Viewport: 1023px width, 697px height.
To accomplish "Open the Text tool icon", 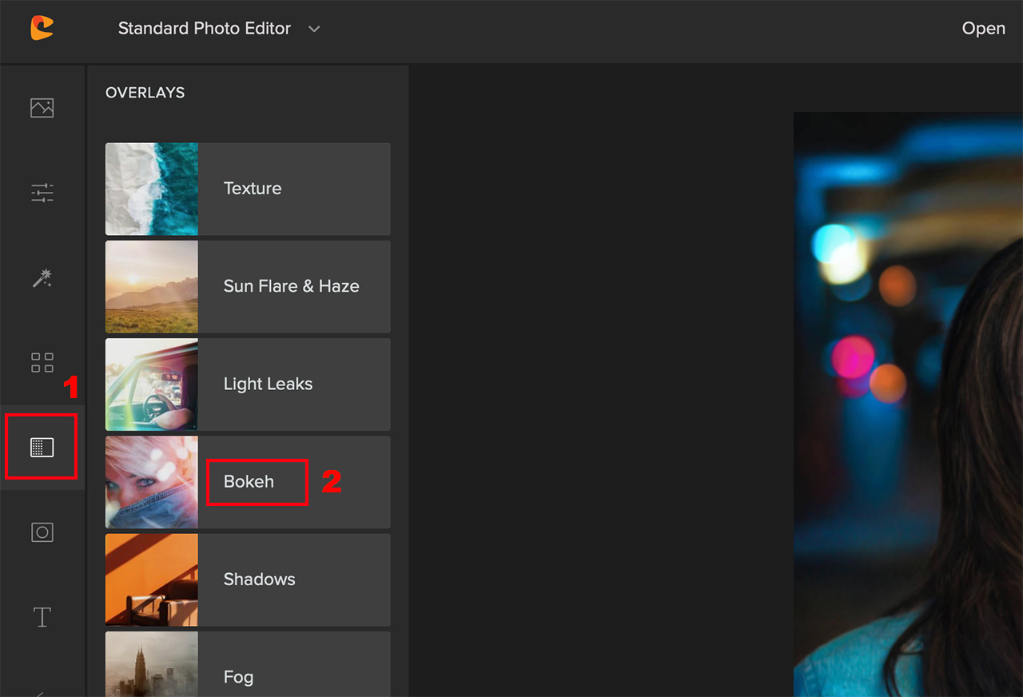I will coord(42,617).
